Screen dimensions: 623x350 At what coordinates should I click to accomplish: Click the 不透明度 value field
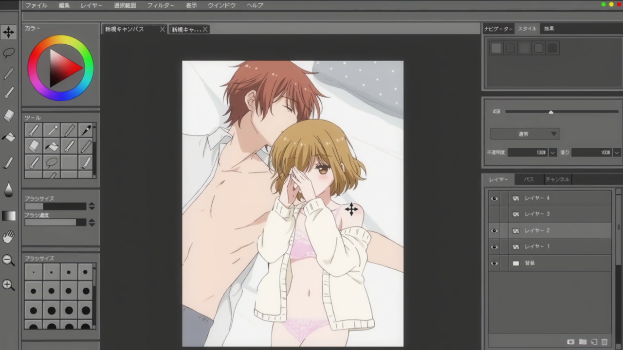click(528, 153)
